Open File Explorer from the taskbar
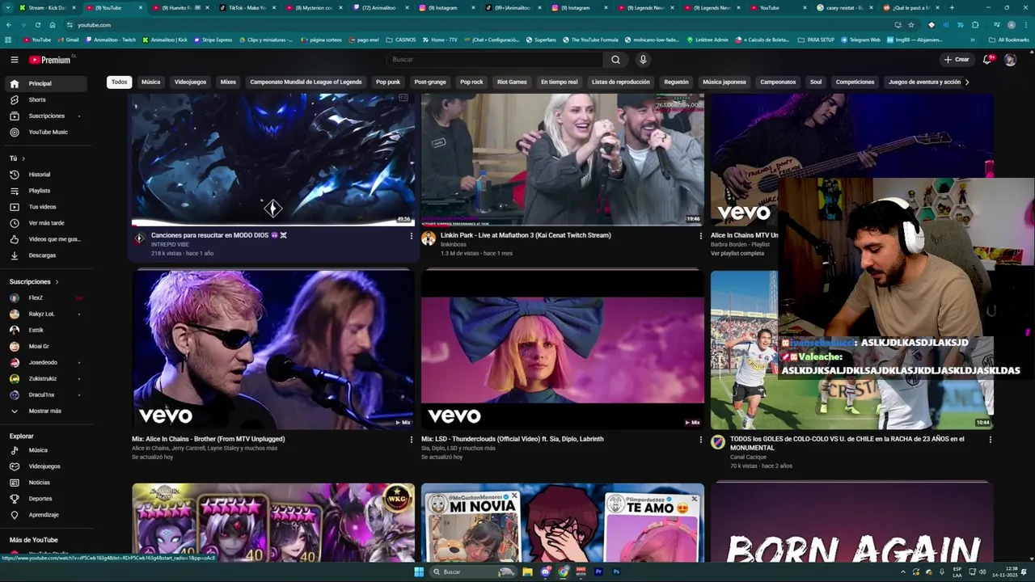Viewport: 1035px width, 582px height. (x=527, y=571)
